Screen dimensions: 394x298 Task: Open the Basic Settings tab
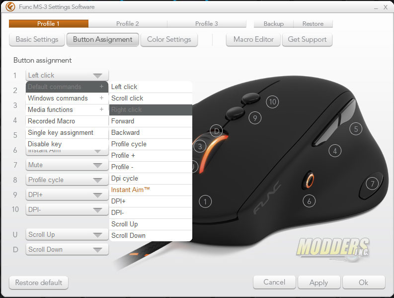click(37, 39)
